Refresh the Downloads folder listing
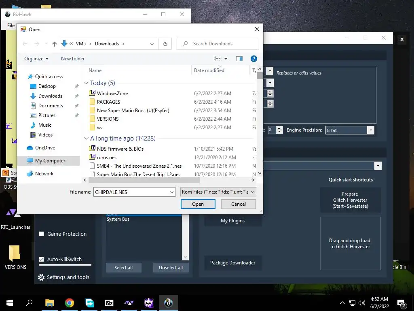Image resolution: width=414 pixels, height=311 pixels. [165, 44]
